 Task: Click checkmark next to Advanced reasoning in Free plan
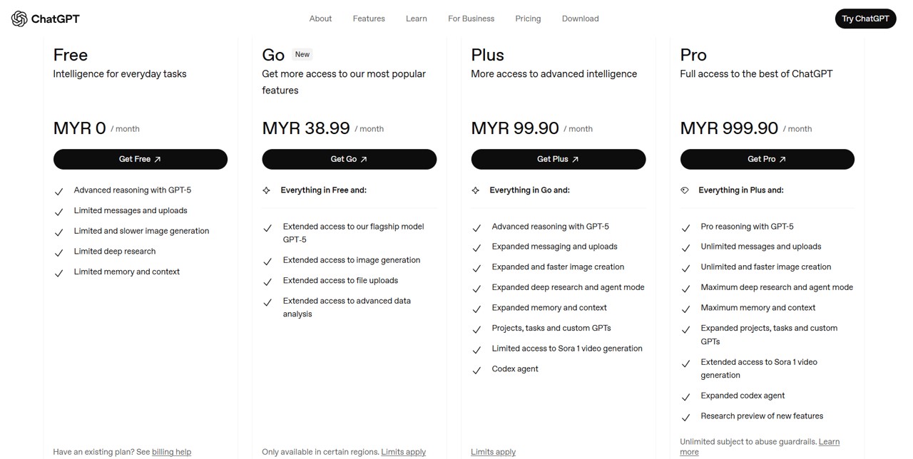point(59,191)
